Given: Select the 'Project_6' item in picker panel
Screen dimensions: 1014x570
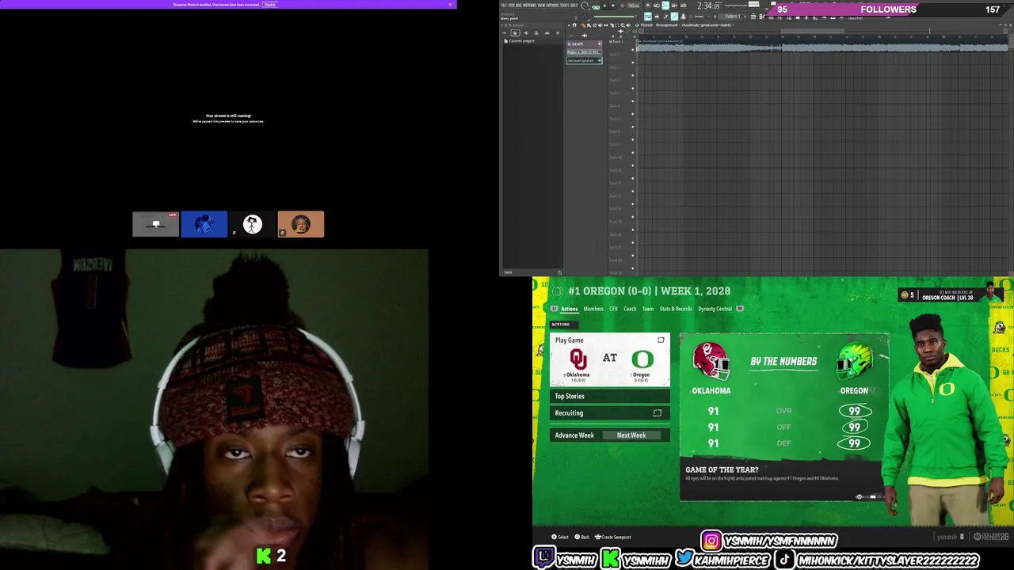Looking at the screenshot, I should pos(585,52).
